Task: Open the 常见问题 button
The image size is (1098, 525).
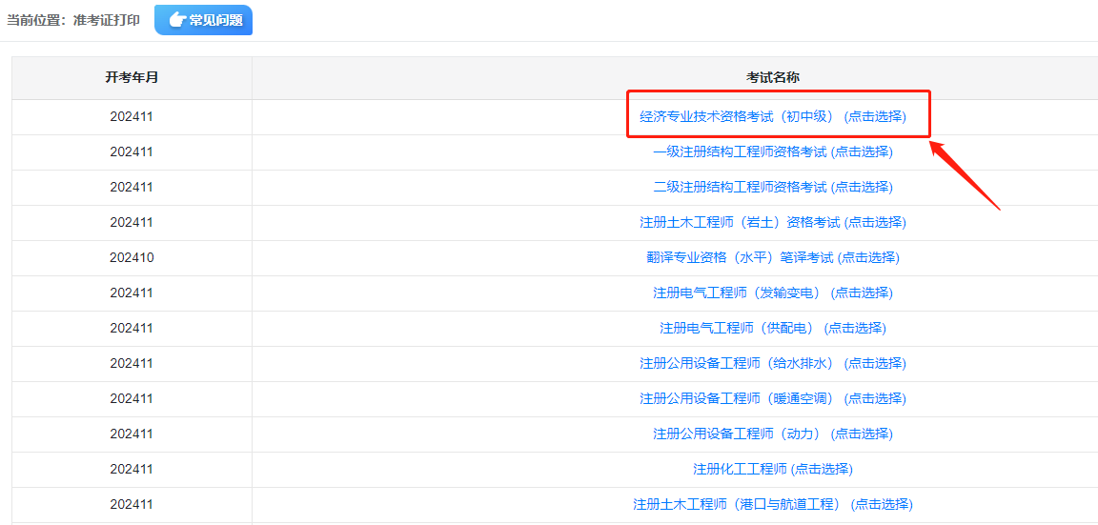Action: pos(203,20)
